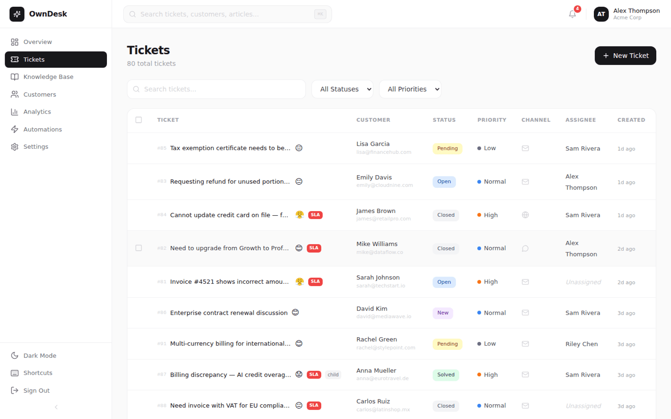Sort by the Priority column header

[492, 120]
